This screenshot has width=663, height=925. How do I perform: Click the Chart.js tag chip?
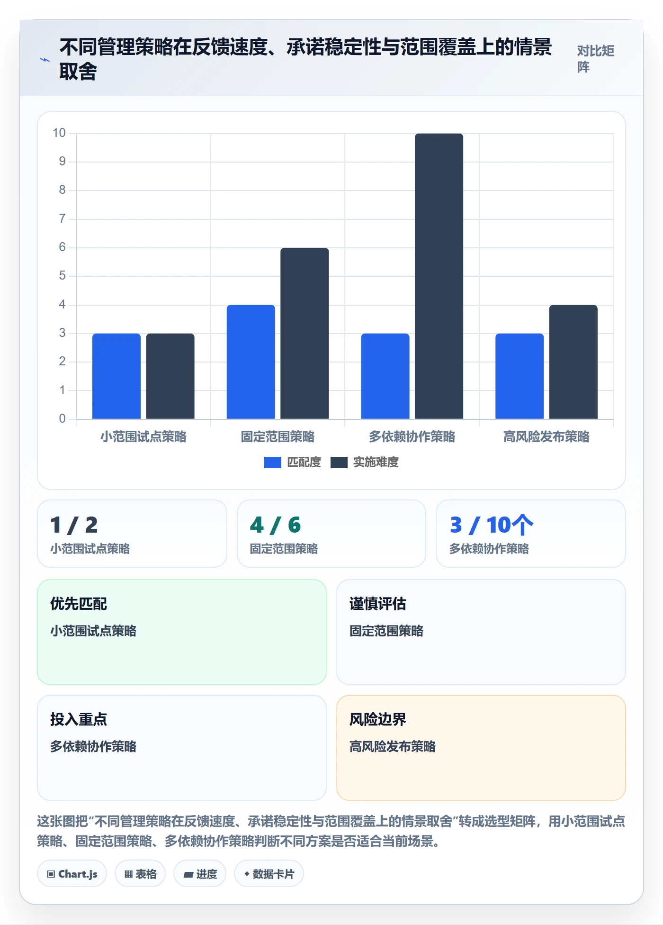[72, 874]
